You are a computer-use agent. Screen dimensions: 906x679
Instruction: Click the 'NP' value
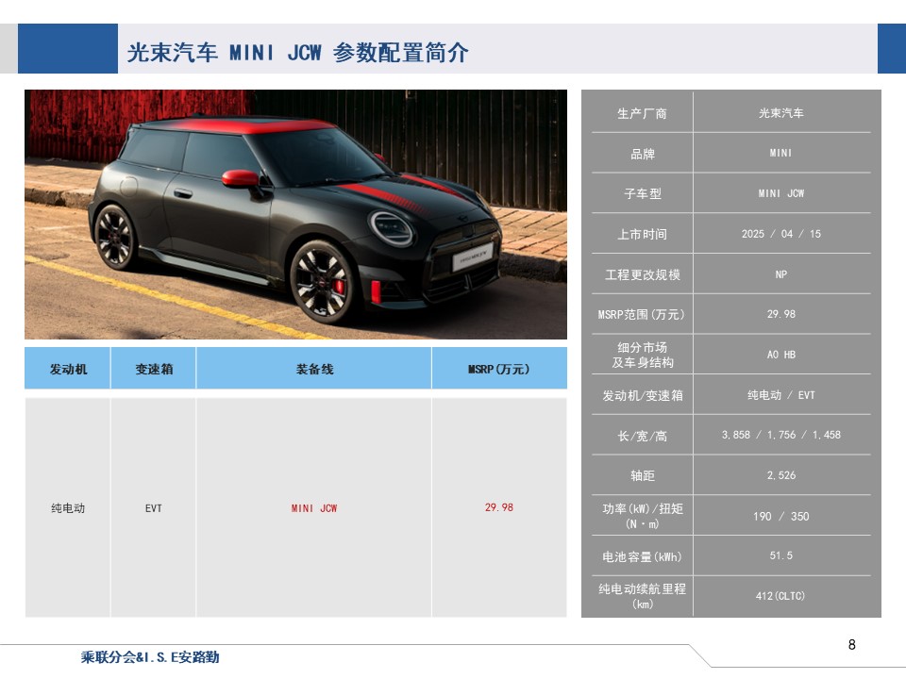[x=781, y=274]
